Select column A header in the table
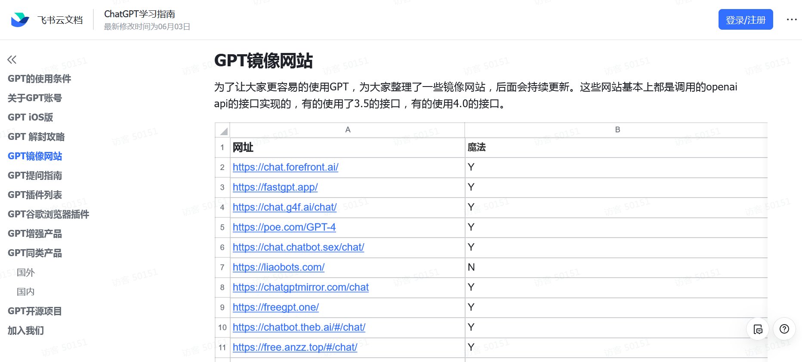 pyautogui.click(x=348, y=130)
